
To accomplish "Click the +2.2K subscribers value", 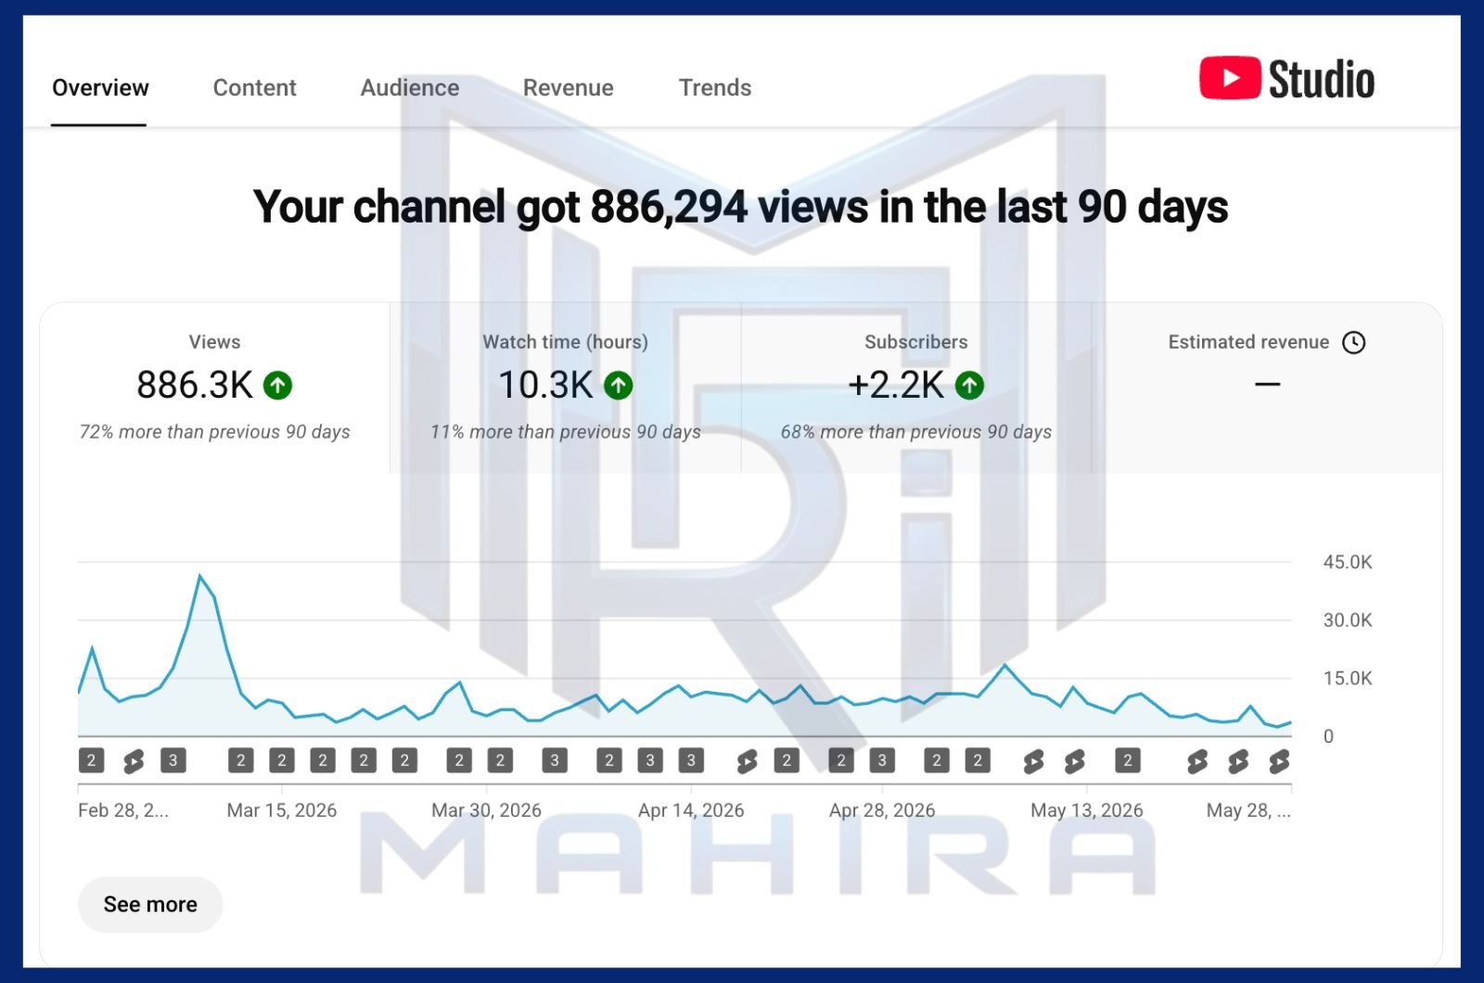I will [896, 385].
